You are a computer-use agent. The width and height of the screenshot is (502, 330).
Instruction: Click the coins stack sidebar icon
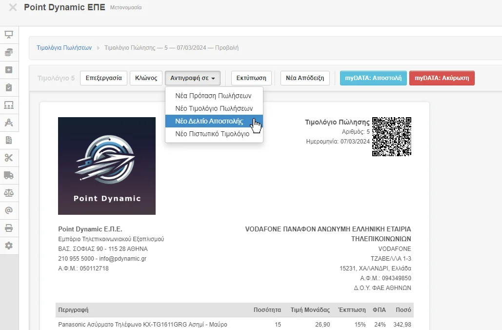pos(9,52)
